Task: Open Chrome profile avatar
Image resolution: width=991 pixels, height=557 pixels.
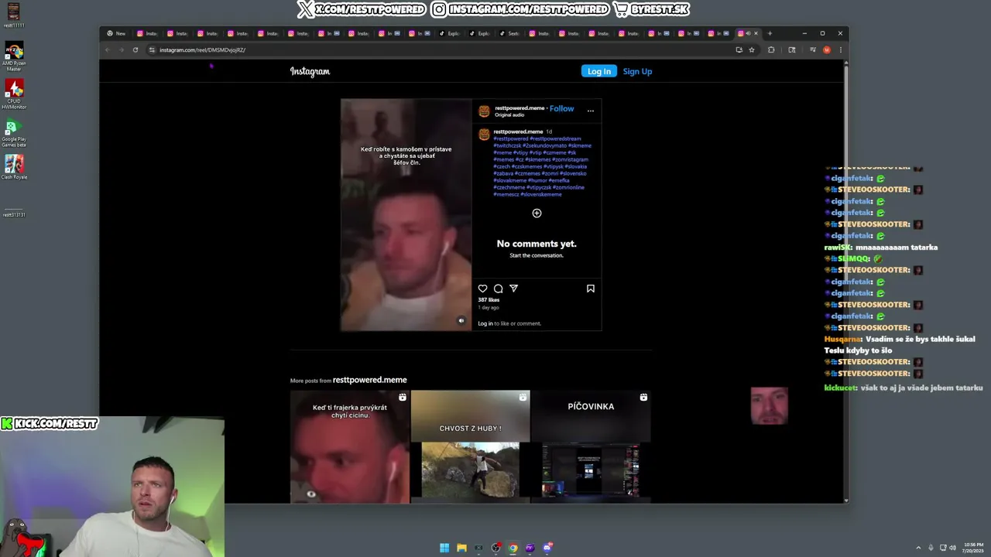Action: (x=827, y=50)
